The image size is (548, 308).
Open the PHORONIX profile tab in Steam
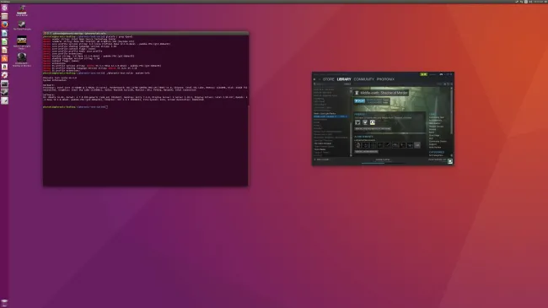coord(385,79)
